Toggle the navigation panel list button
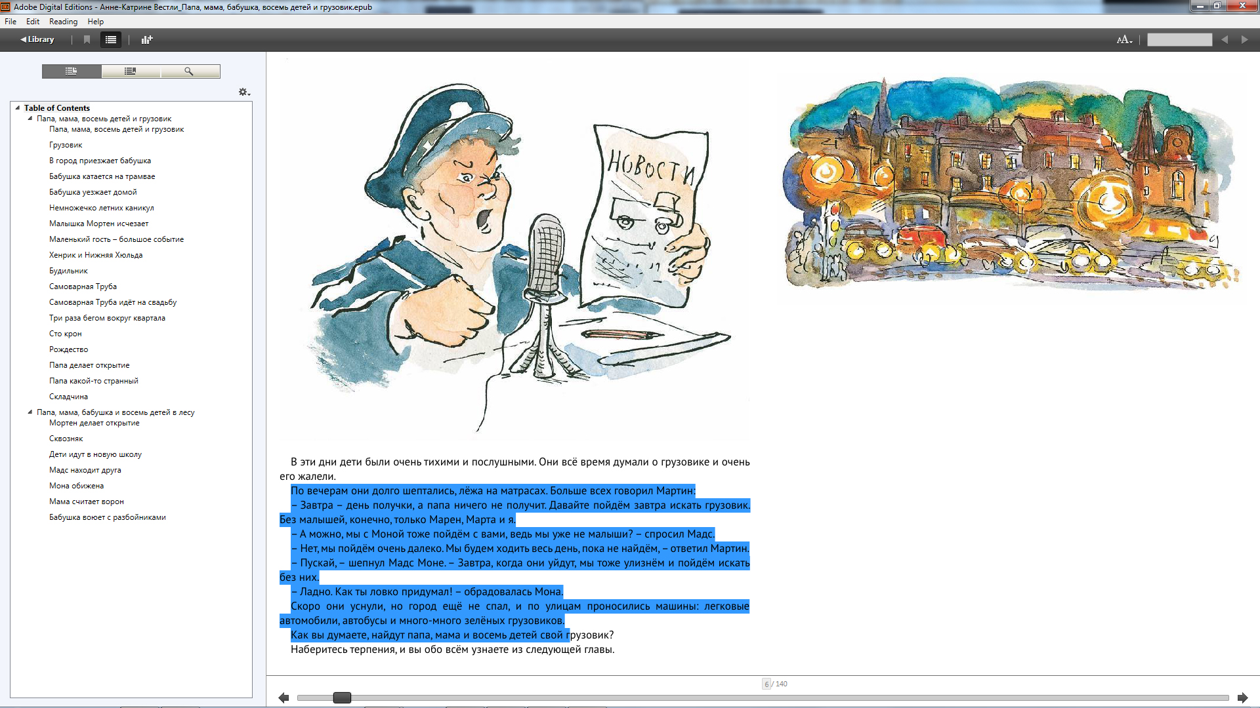Screen dimensions: 1260x708 111,39
